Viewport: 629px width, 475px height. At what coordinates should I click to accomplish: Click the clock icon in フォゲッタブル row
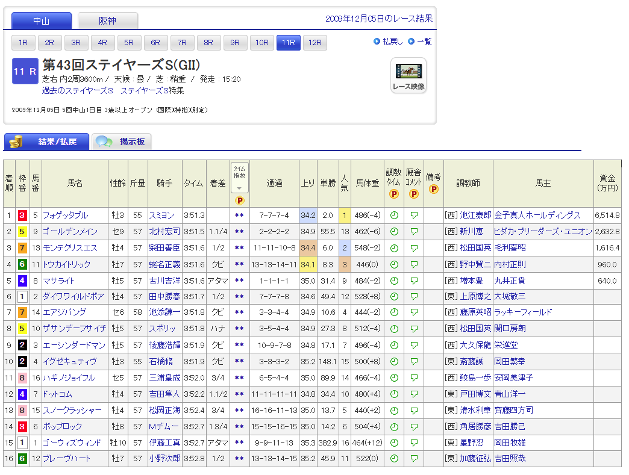(x=394, y=216)
